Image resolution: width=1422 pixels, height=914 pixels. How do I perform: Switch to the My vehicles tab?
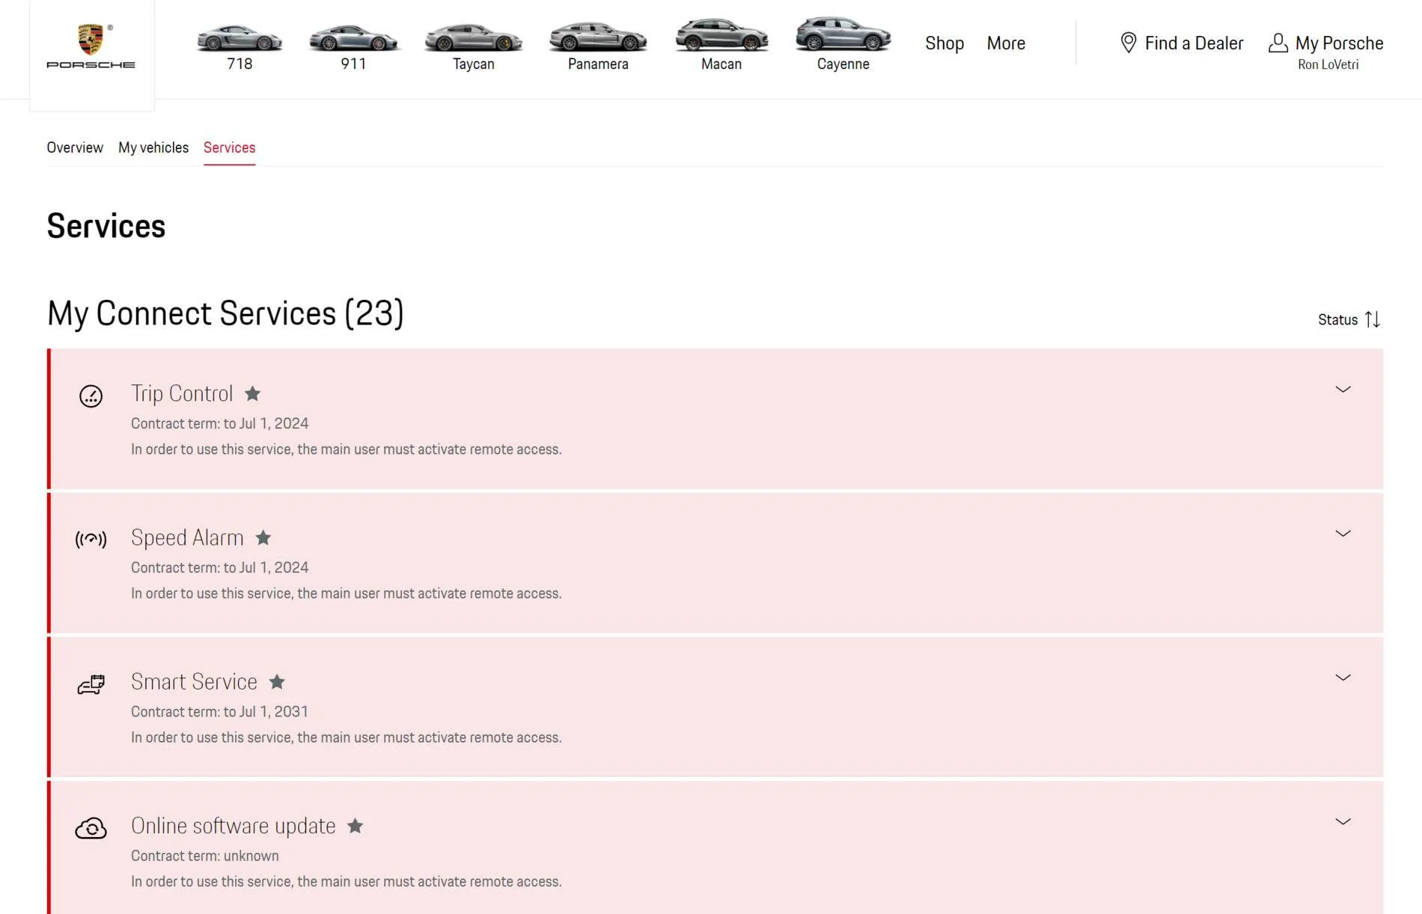tap(153, 147)
